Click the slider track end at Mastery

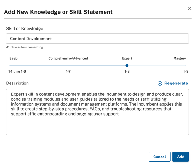pyautogui.click(x=186, y=66)
